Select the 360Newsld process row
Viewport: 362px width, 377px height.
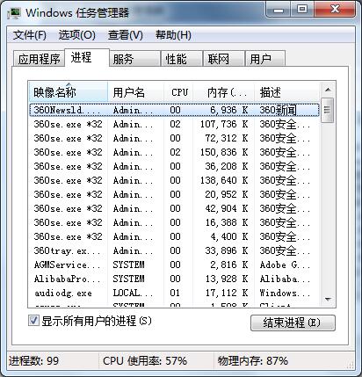pos(174,110)
